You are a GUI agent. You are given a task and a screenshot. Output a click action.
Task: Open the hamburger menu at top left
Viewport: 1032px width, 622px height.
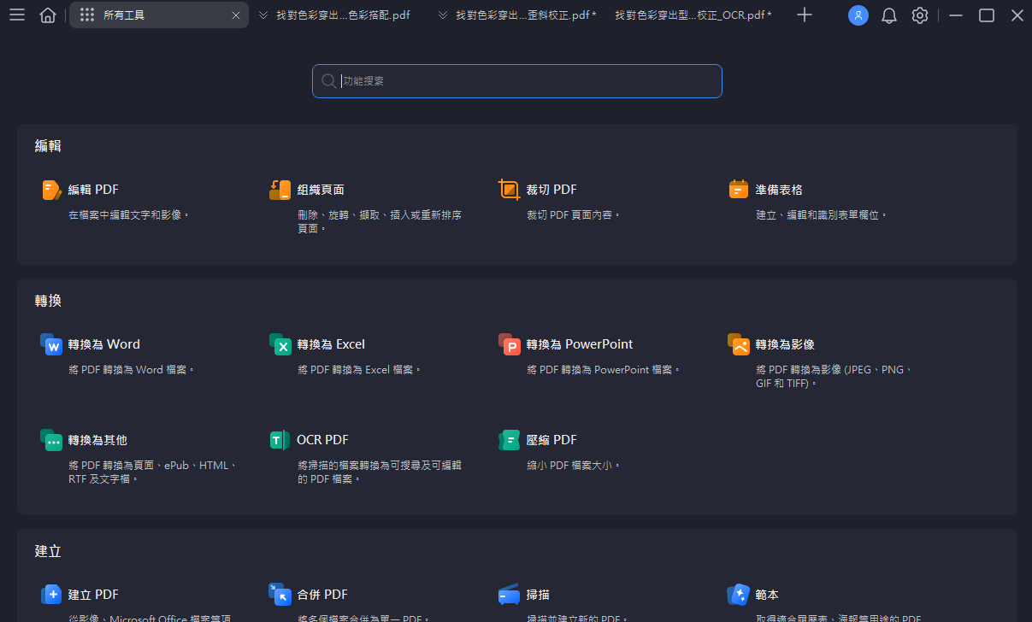click(x=17, y=15)
